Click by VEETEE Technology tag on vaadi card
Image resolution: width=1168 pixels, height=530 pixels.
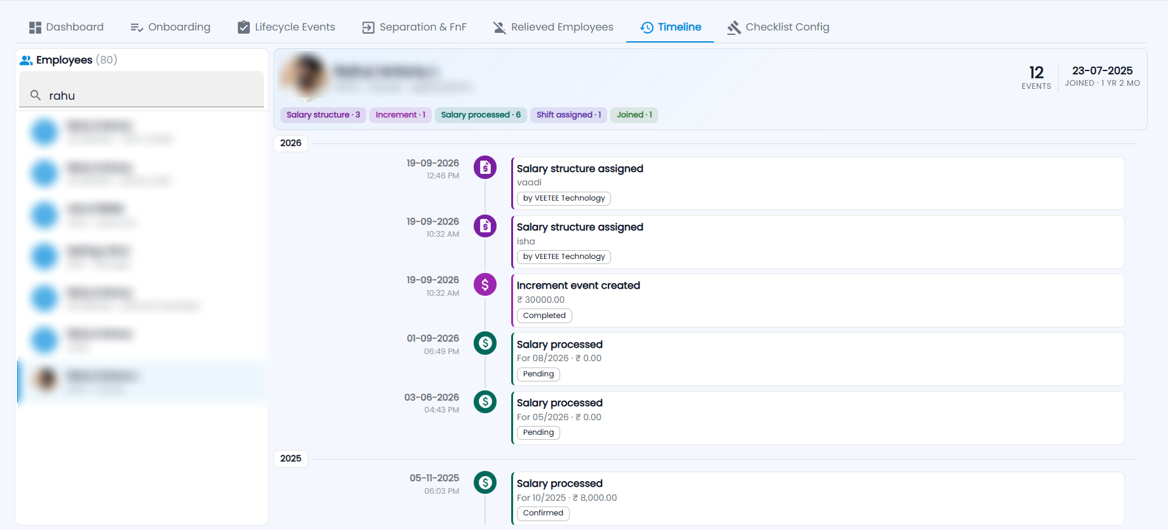(564, 199)
